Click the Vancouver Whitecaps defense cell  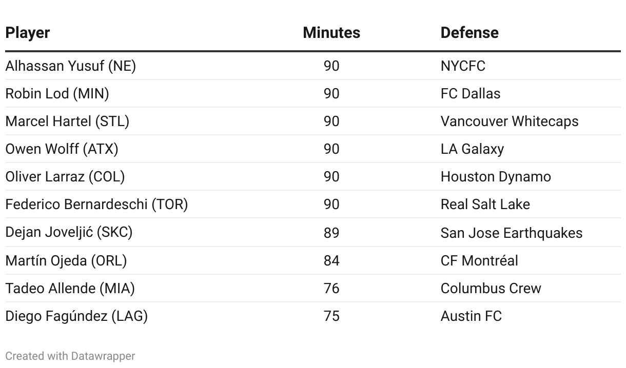click(509, 121)
